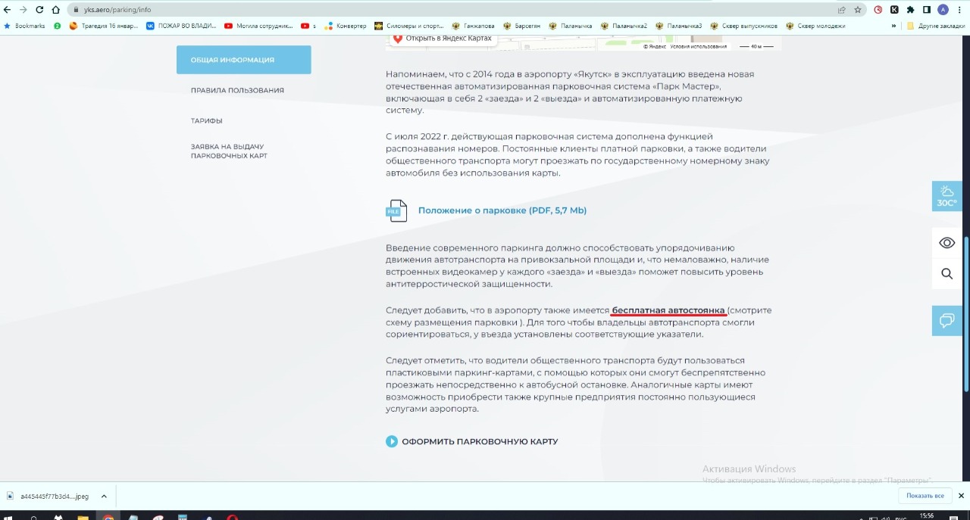
Task: Click the underlined "бесплатная автостоянка" text
Action: 668,310
